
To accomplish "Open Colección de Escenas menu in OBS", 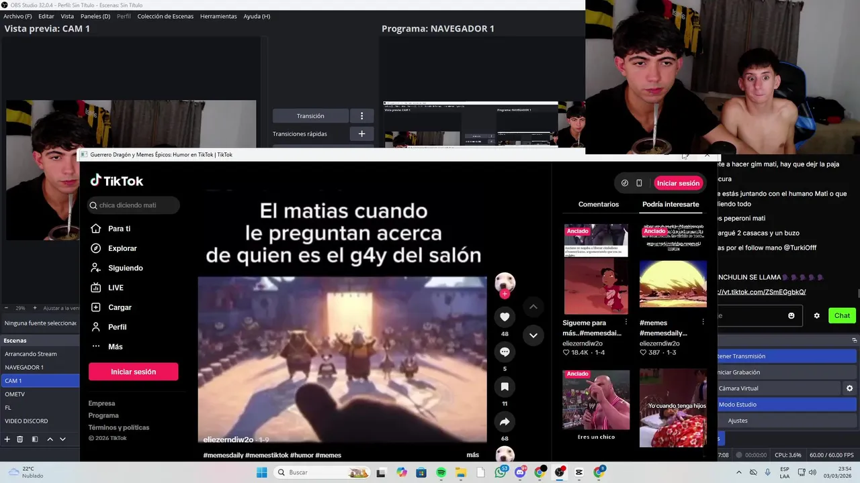I will (165, 16).
